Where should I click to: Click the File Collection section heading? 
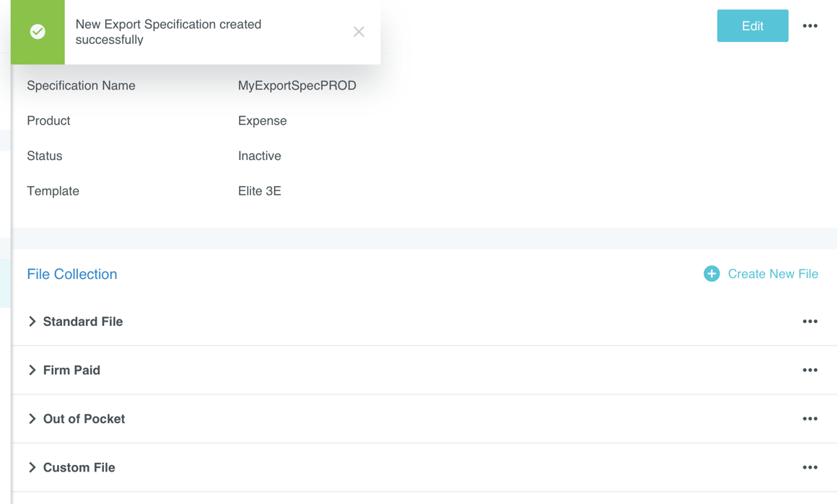click(x=72, y=274)
